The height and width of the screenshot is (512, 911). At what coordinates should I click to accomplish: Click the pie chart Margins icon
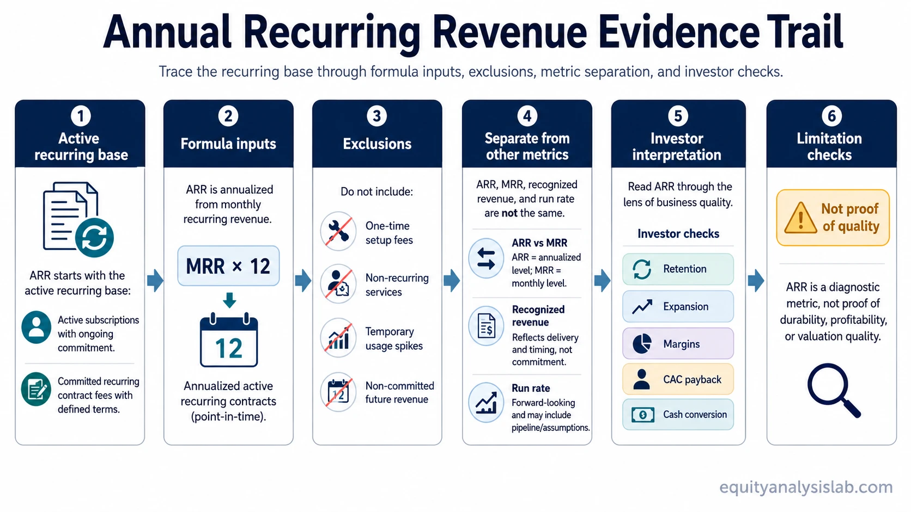[642, 344]
